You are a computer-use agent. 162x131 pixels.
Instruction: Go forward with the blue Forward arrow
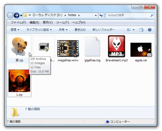[x=16, y=15]
